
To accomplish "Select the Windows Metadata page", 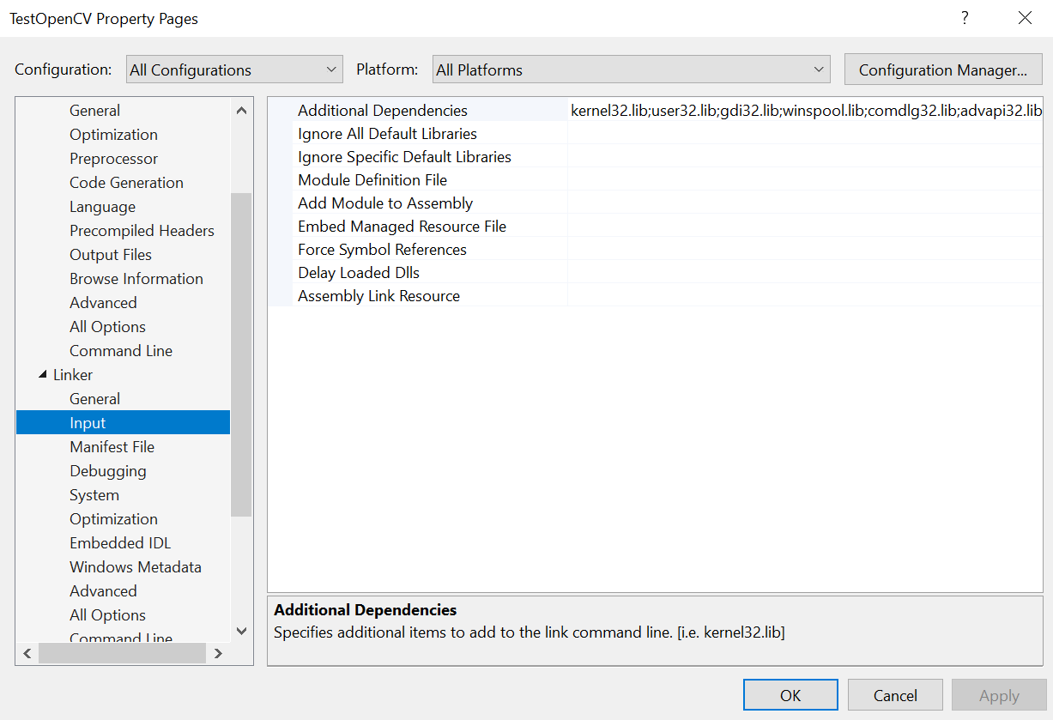I will 136,566.
